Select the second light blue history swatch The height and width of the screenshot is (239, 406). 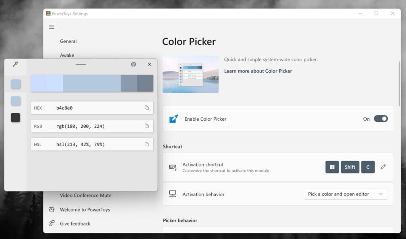(x=15, y=101)
